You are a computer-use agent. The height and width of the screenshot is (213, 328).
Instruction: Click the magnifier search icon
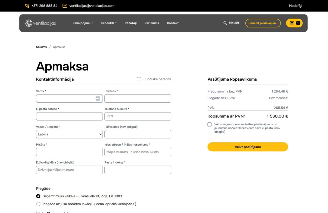[225, 23]
